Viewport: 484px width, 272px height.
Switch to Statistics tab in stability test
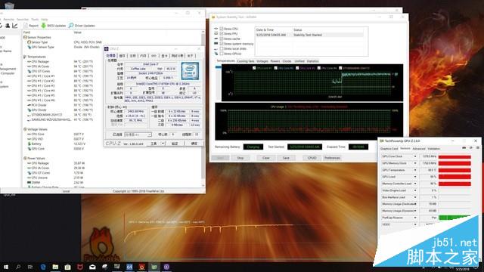312,61
